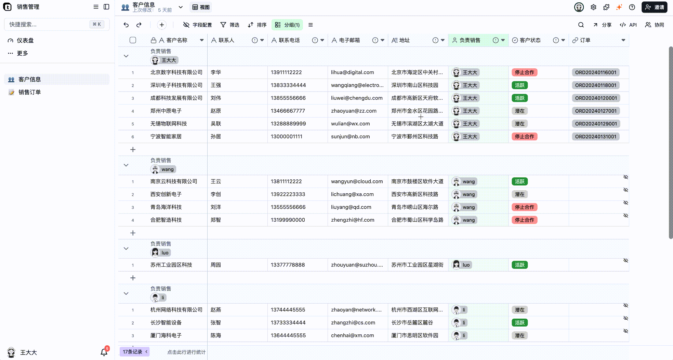Click the redo arrow icon

point(139,25)
